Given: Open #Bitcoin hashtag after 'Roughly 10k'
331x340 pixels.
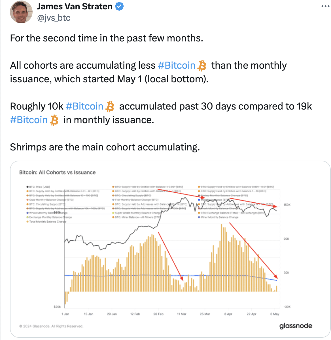Looking at the screenshot, I should (84, 106).
